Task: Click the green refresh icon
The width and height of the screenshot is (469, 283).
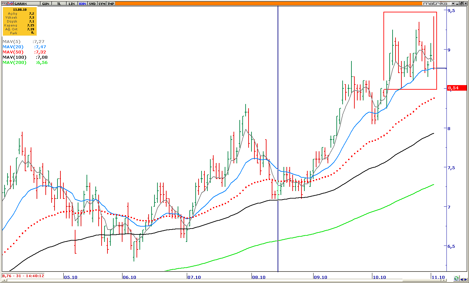Action: pyautogui.click(x=456, y=279)
